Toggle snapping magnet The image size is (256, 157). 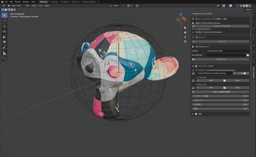click(128, 6)
